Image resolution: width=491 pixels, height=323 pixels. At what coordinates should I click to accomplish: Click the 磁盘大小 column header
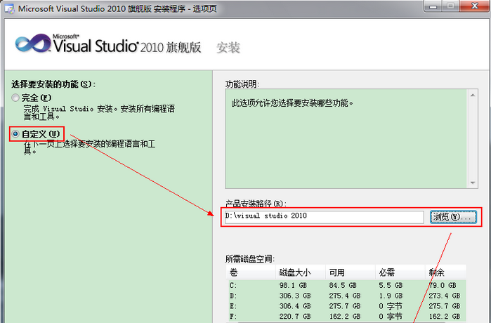301,272
